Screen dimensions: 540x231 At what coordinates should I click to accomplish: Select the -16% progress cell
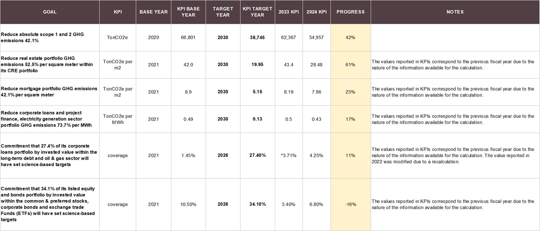coord(350,204)
